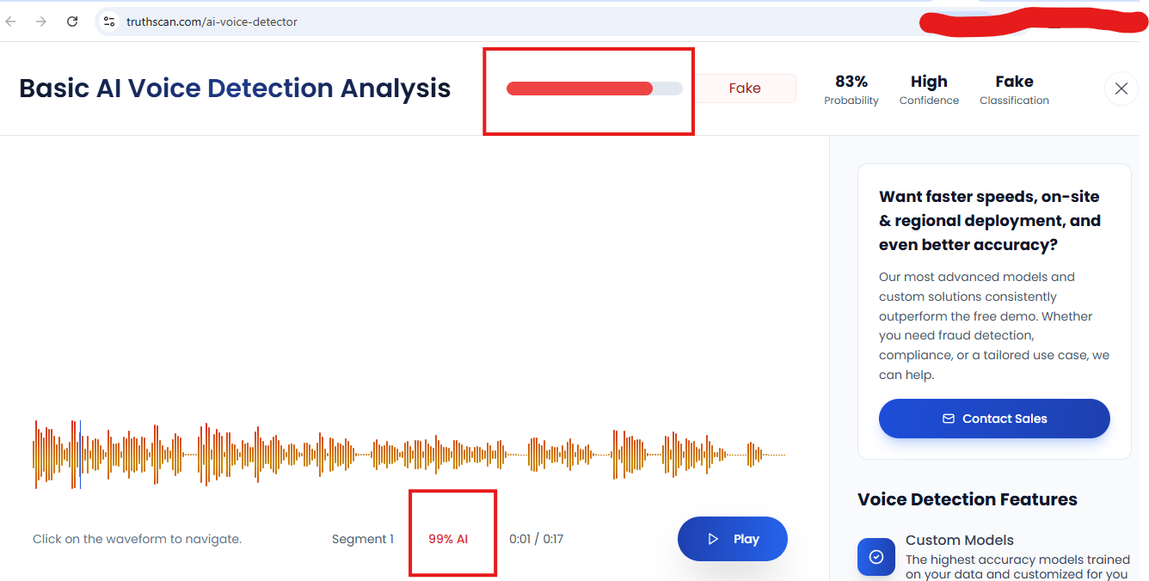Click the Custom Models feature title
This screenshot has height=581, width=1149.
[x=959, y=540]
